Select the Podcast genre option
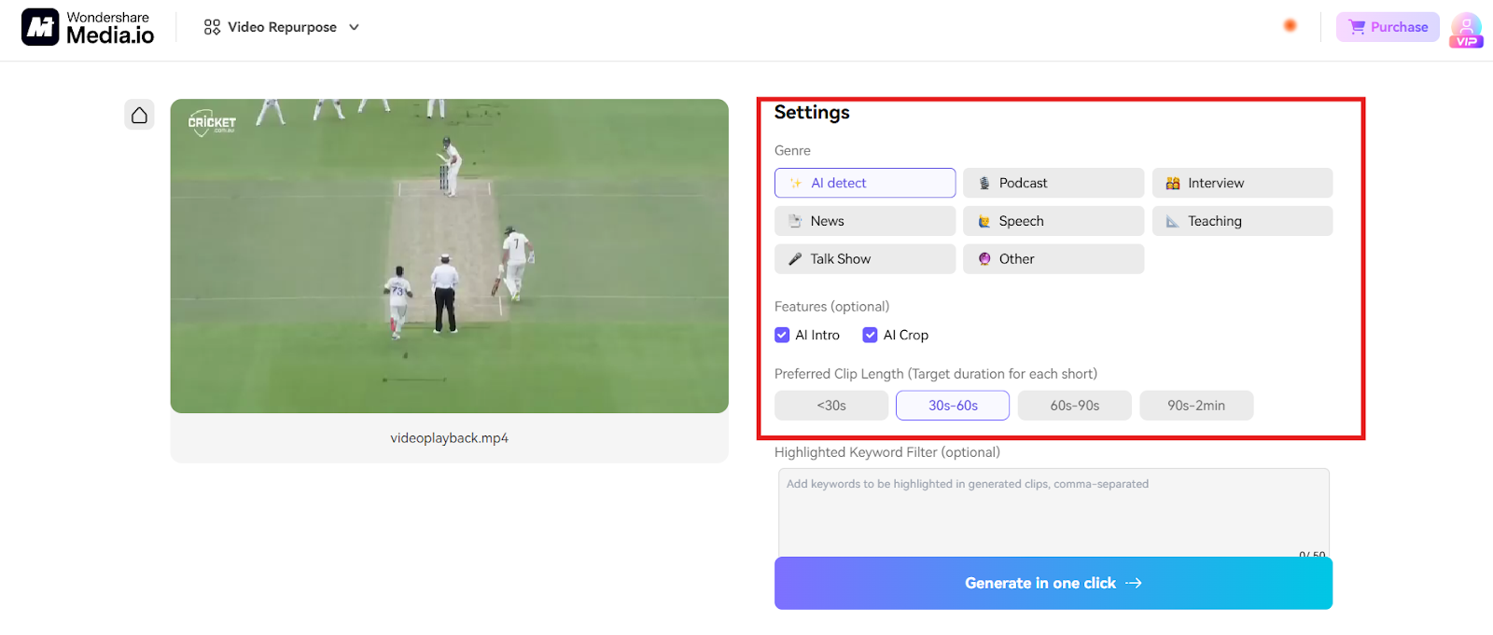This screenshot has width=1493, height=635. [1053, 183]
